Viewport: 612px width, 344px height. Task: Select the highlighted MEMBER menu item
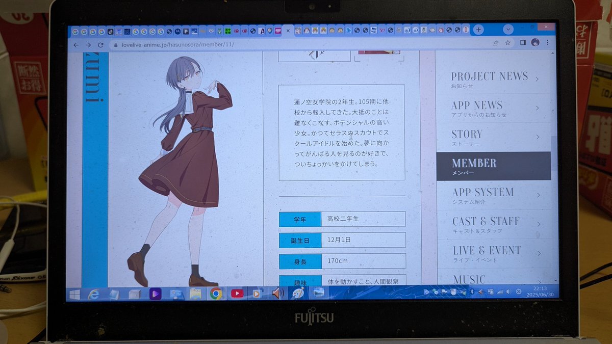coord(494,166)
